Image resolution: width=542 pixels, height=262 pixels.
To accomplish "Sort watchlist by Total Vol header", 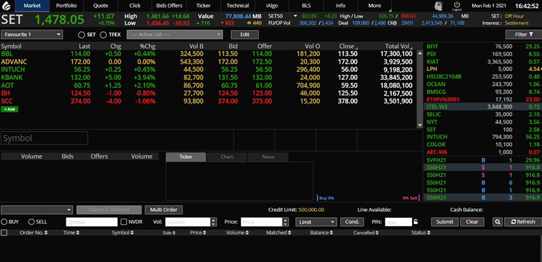I will coord(397,46).
